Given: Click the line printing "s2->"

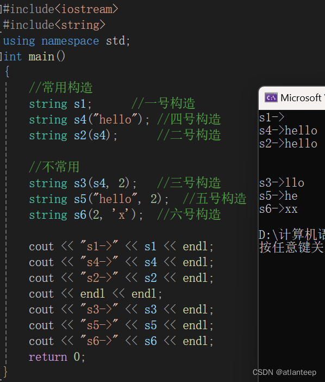Looking at the screenshot, I should (x=121, y=278).
